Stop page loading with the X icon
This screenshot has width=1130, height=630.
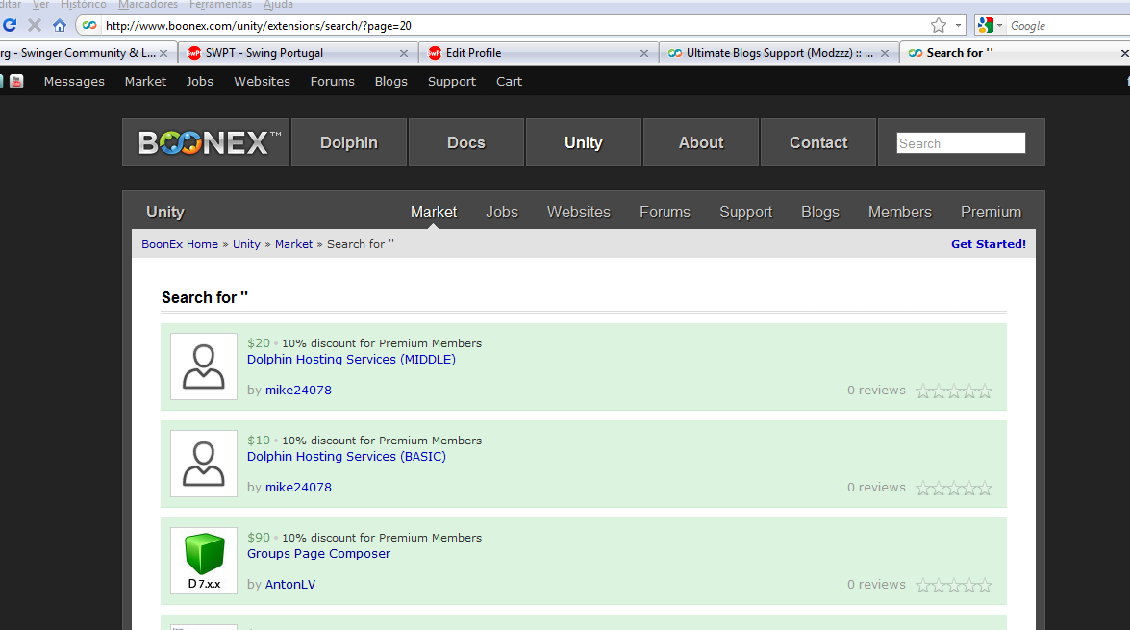35,26
